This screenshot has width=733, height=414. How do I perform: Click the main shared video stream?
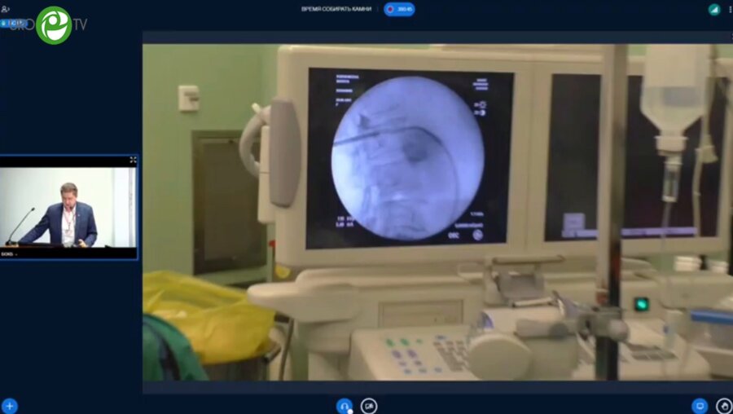pos(437,208)
